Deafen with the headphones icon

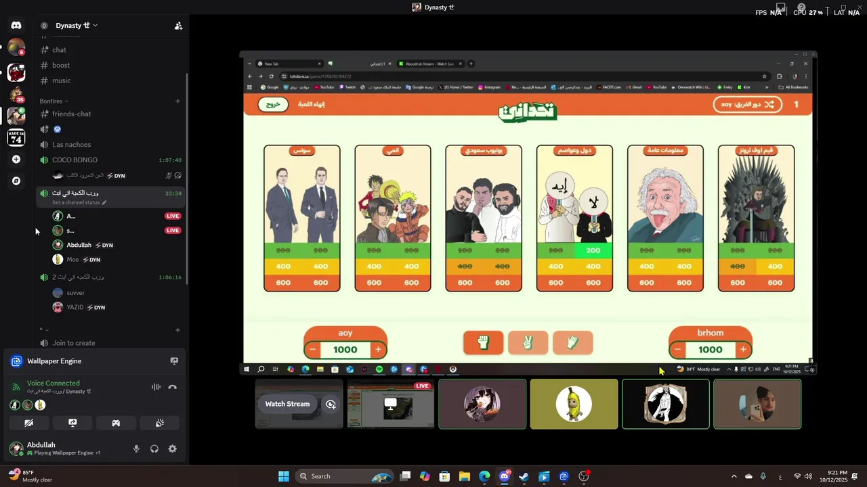click(x=154, y=448)
